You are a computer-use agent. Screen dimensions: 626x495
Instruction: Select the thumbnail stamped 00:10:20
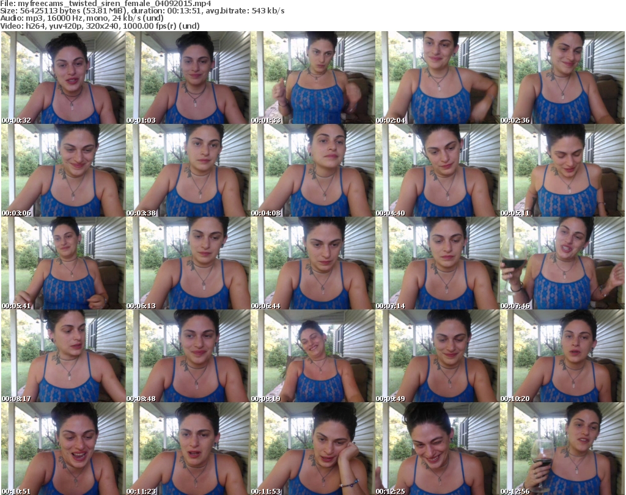562,356
